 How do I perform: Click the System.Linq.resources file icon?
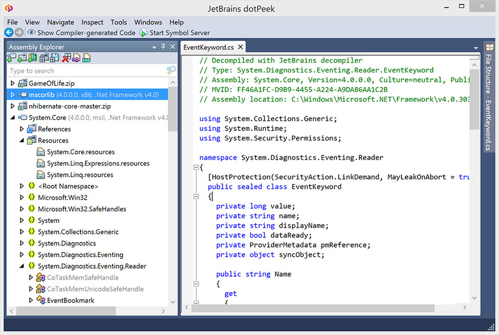click(x=40, y=175)
